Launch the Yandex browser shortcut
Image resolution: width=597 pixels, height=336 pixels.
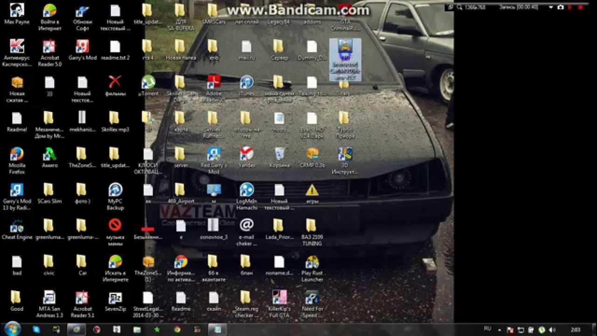tap(246, 157)
